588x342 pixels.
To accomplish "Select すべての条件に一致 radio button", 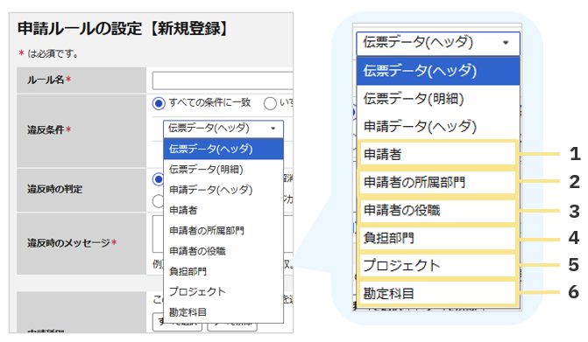I will 159,103.
